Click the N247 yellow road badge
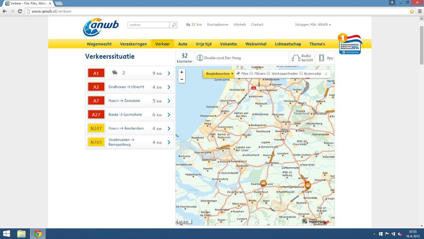Screen dimensions: 424x239 (96, 128)
